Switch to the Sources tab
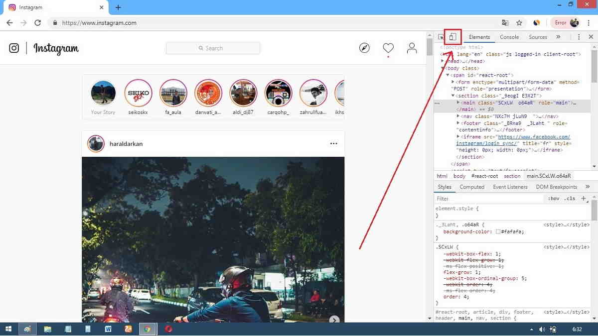The image size is (598, 336). (x=538, y=37)
